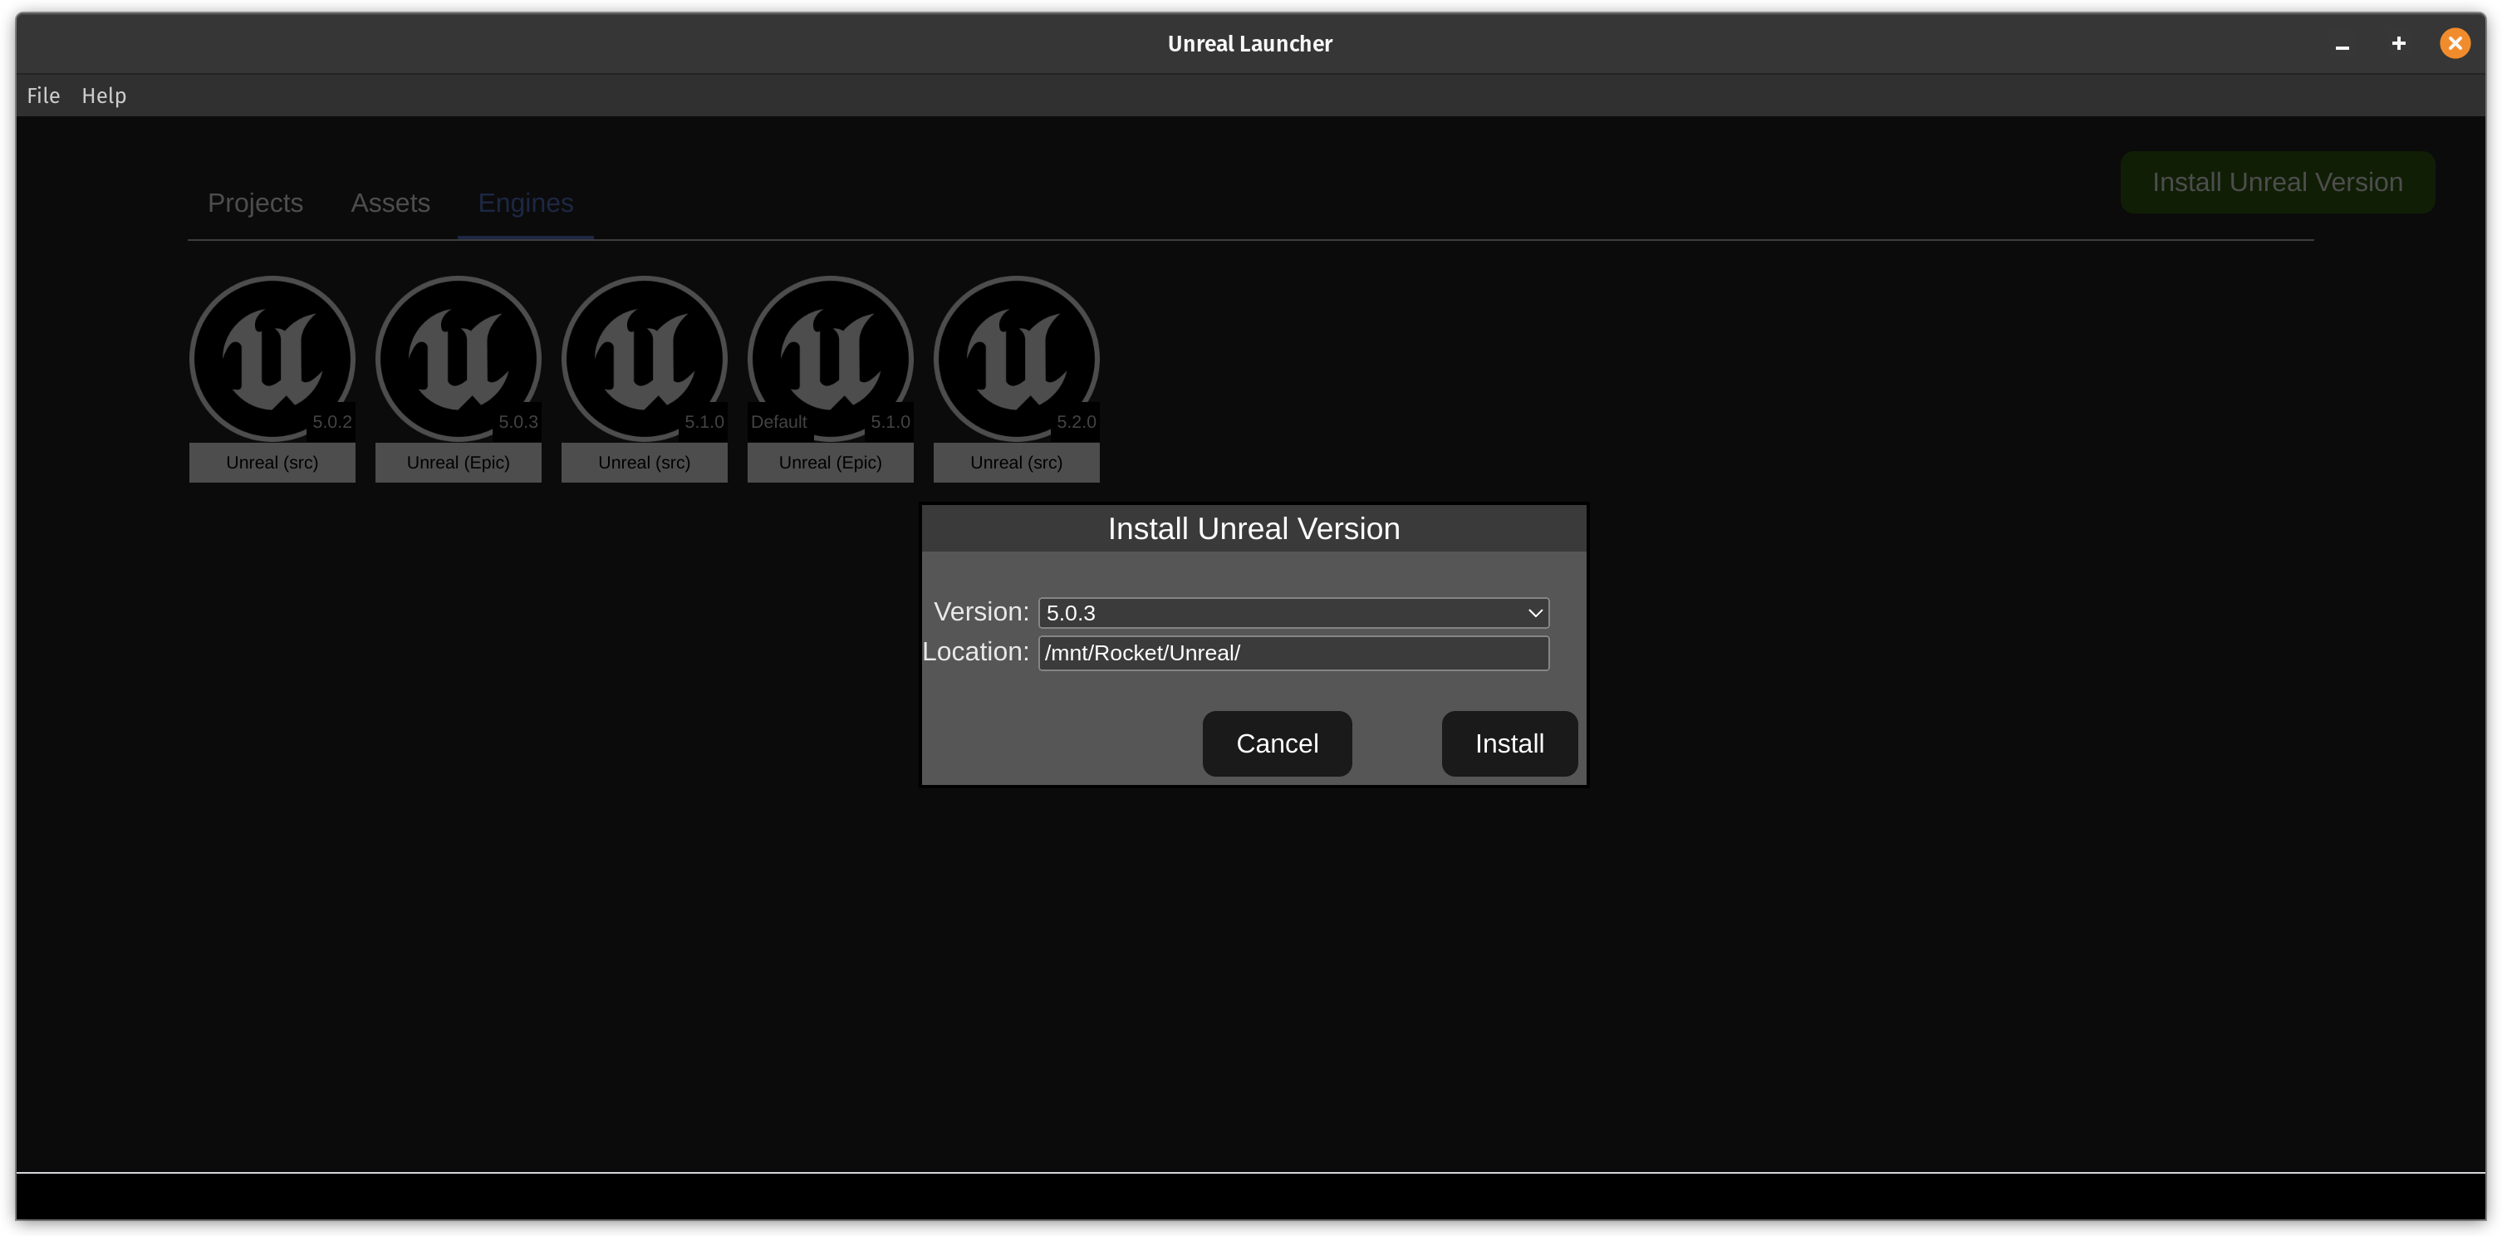Maximize the Unreal Launcher window
Viewport: 2502px width, 1236px height.
coord(2398,44)
